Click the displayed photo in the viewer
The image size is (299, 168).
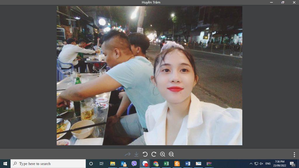[x=149, y=76]
